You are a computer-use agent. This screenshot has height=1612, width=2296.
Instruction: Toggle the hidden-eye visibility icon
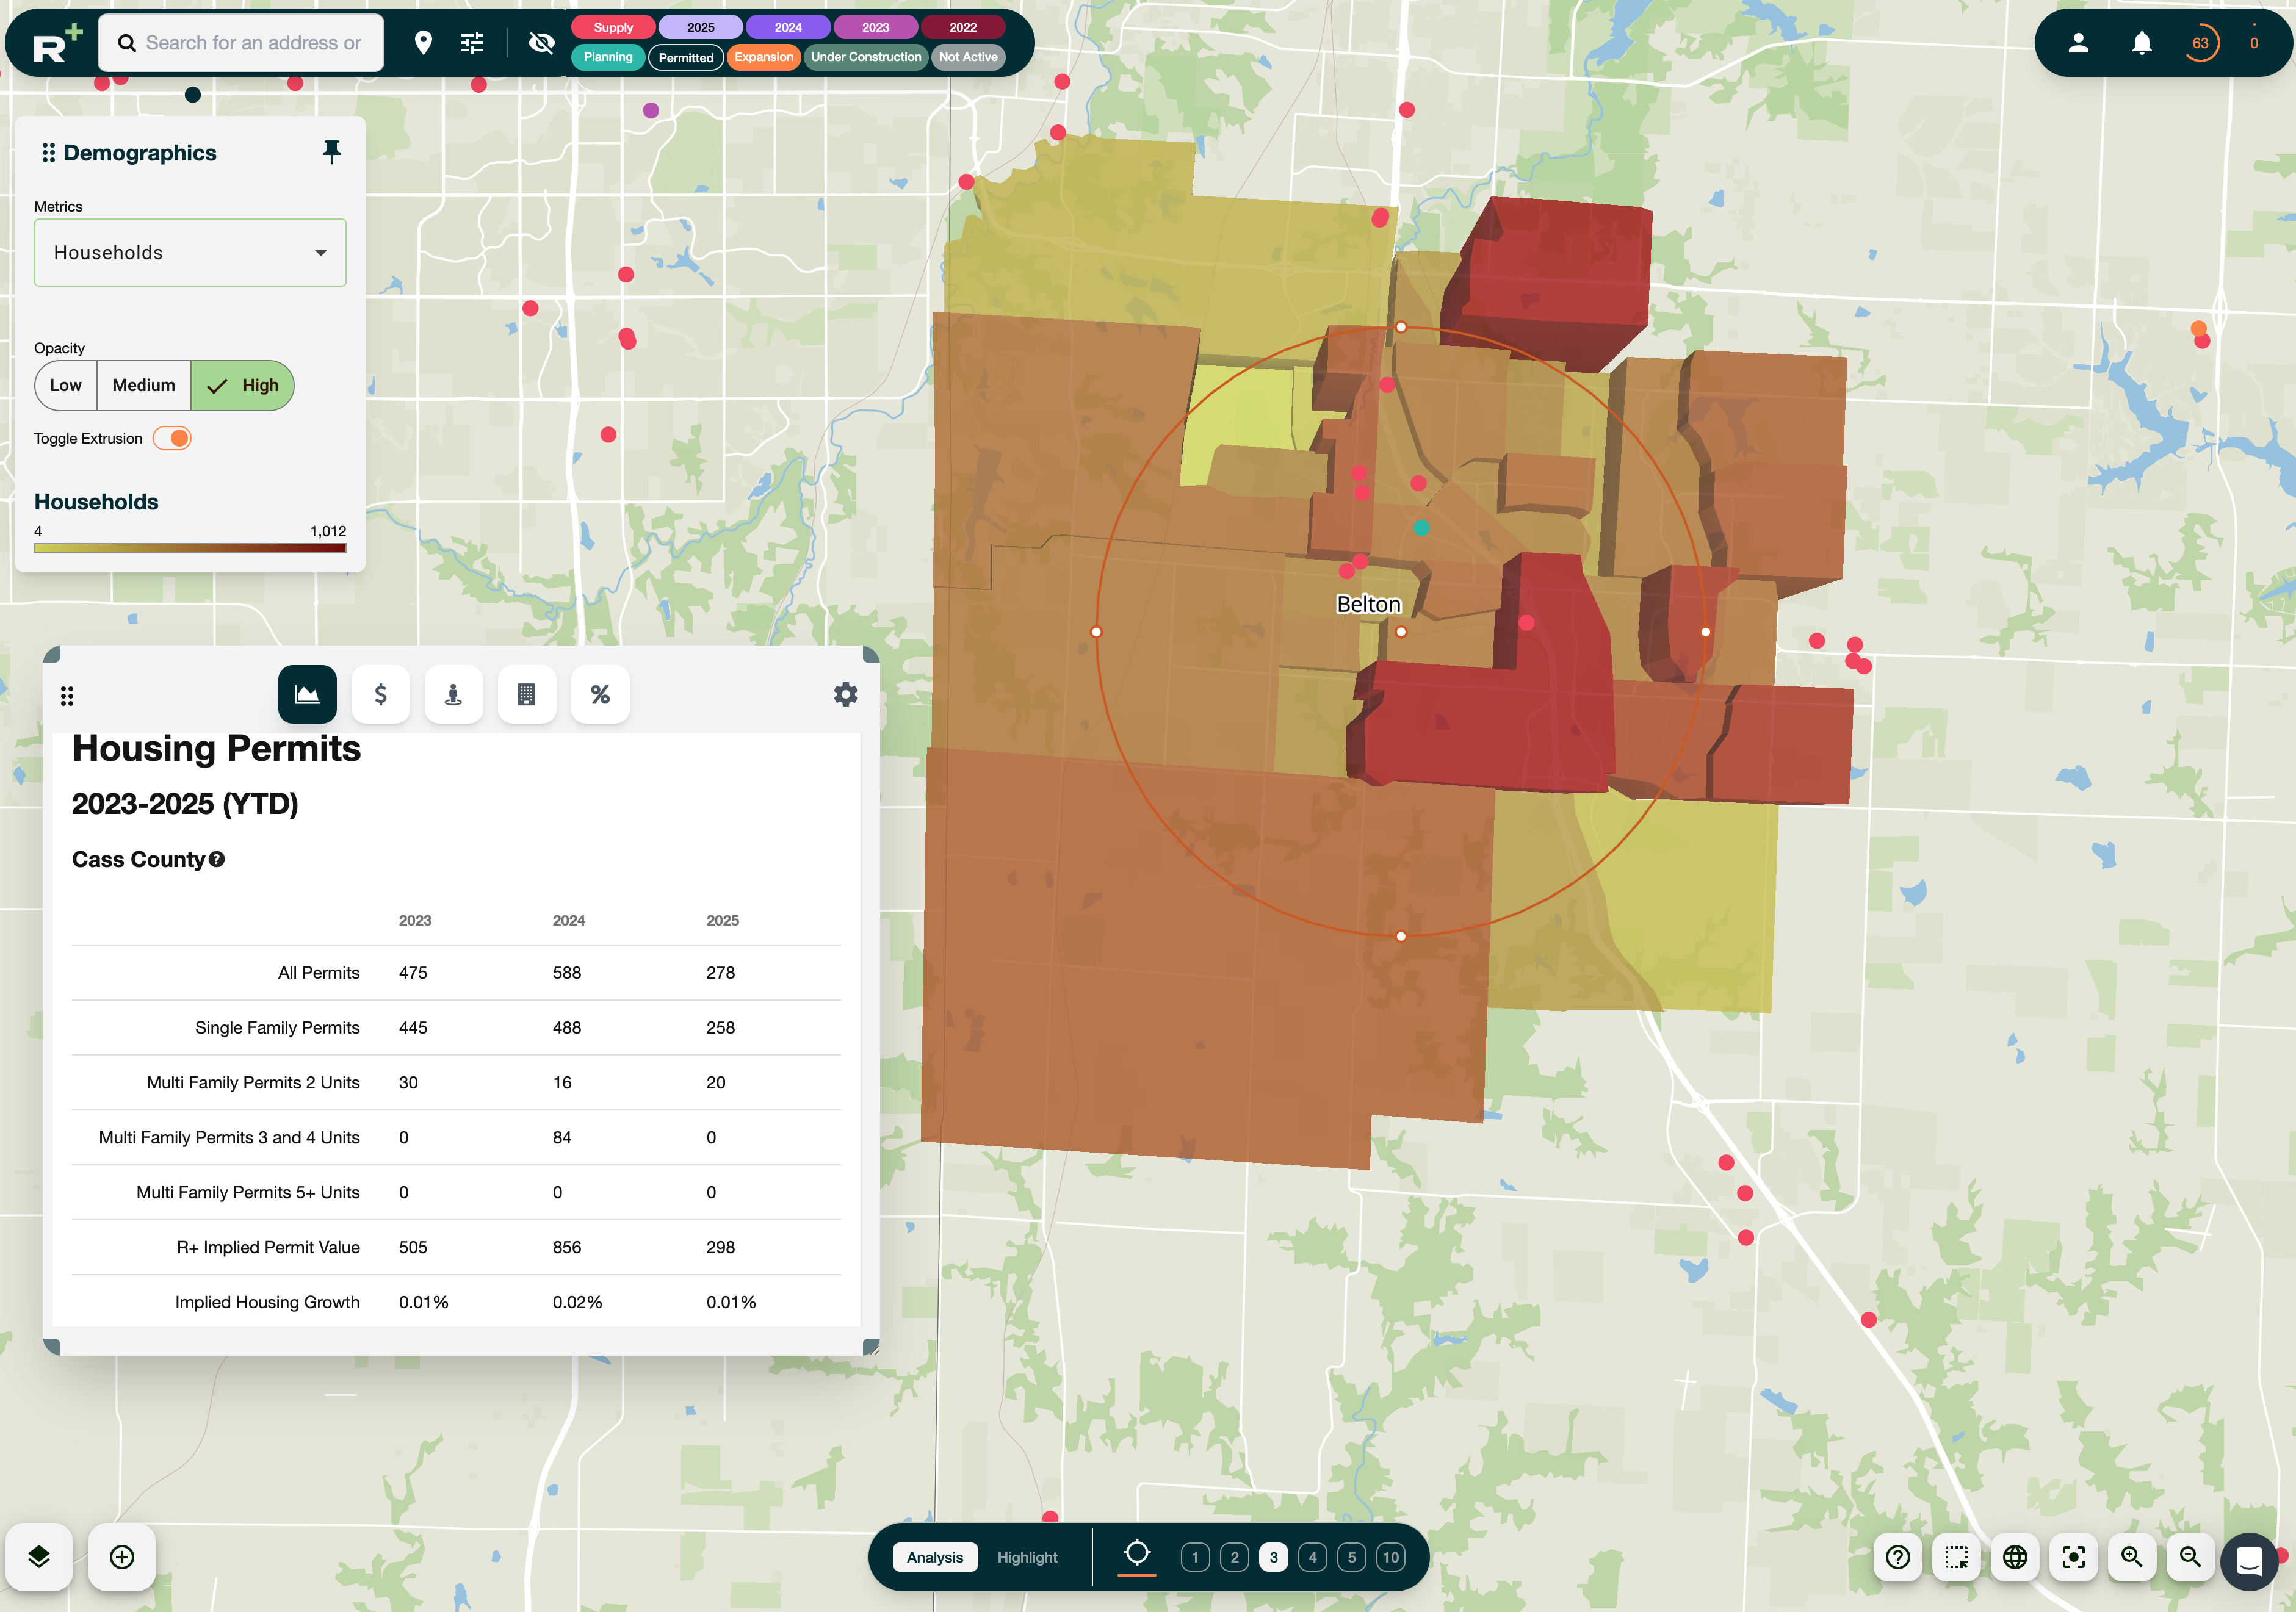coord(541,42)
